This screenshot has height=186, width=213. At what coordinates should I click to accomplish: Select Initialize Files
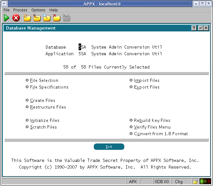(42, 120)
